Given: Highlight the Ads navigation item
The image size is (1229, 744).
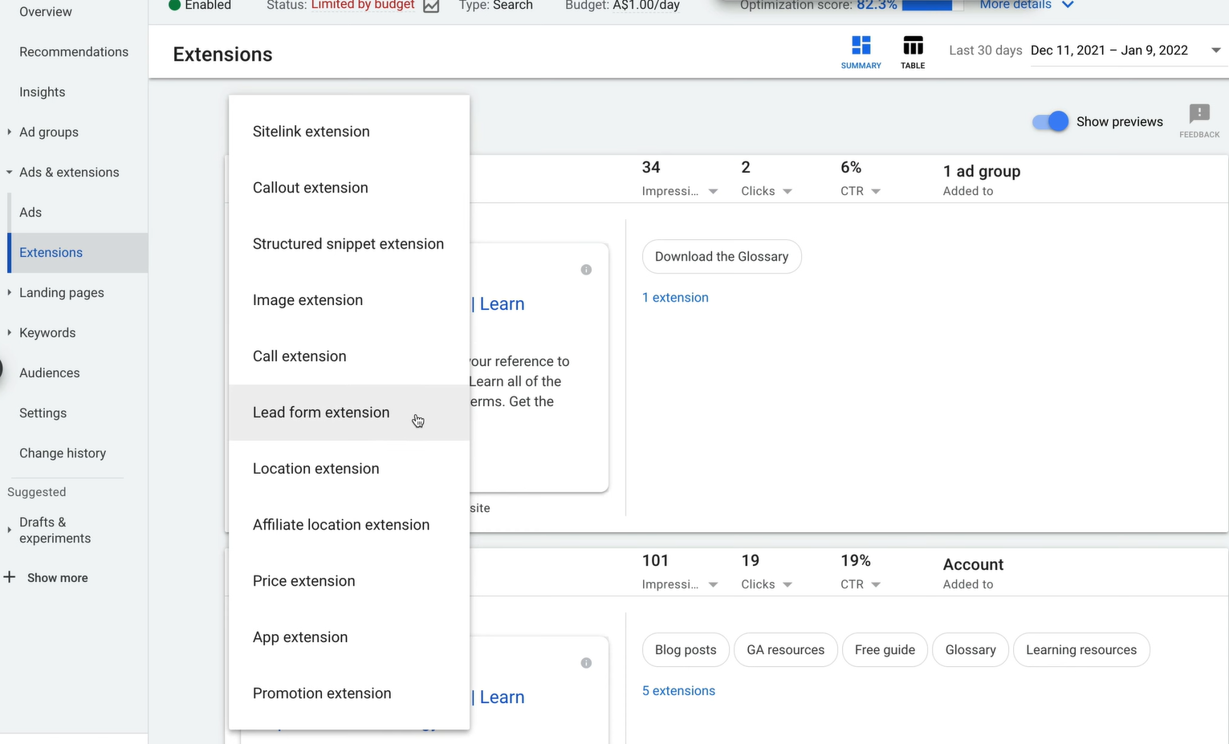Looking at the screenshot, I should [30, 212].
